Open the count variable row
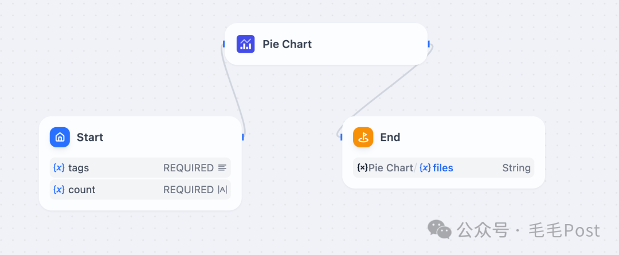The width and height of the screenshot is (619, 255). (x=140, y=190)
